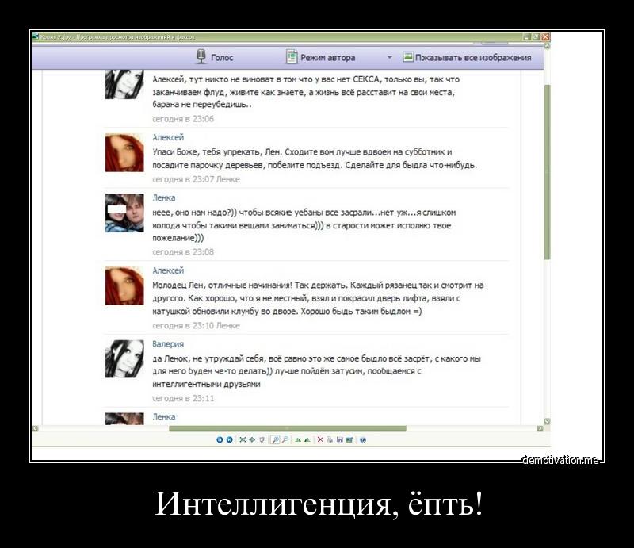Select the Zoom In magnifier tool
634x548 pixels.
275,439
